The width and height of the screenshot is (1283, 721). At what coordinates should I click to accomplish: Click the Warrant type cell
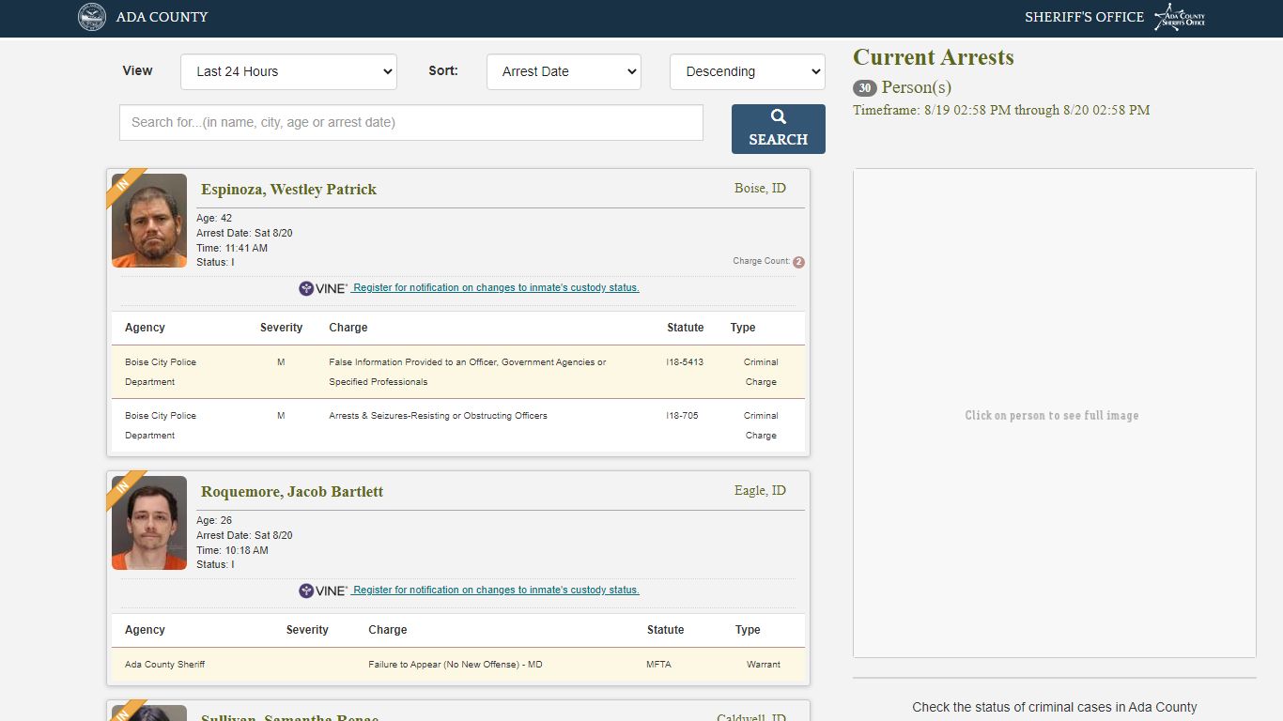tap(764, 665)
